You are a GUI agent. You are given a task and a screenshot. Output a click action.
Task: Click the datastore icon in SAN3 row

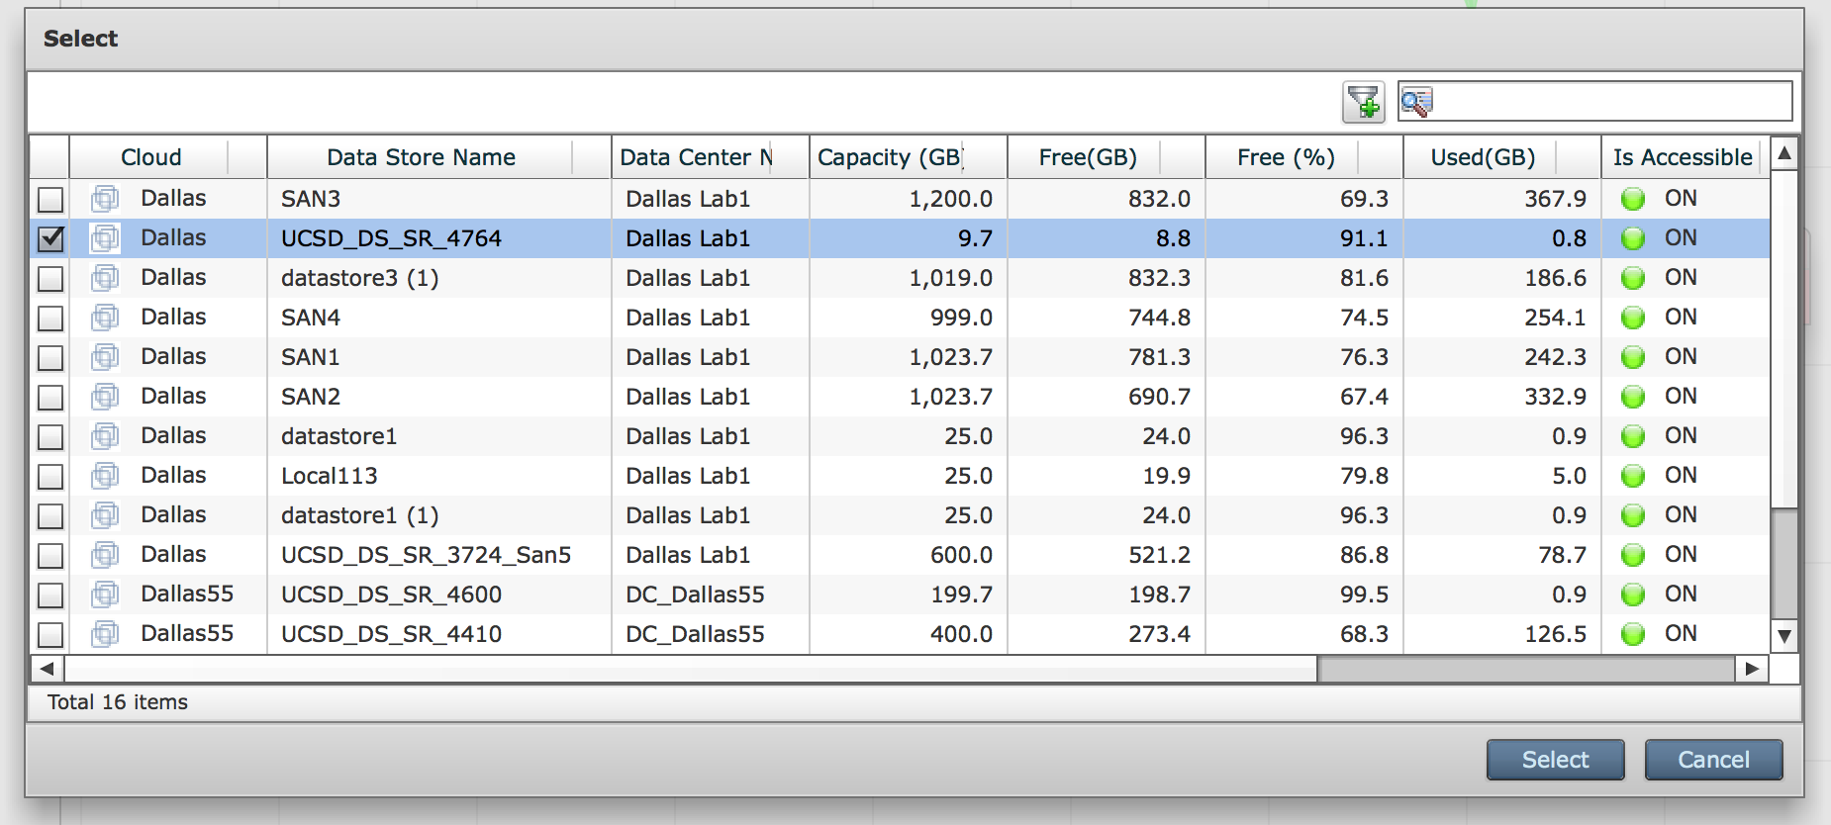(x=105, y=199)
